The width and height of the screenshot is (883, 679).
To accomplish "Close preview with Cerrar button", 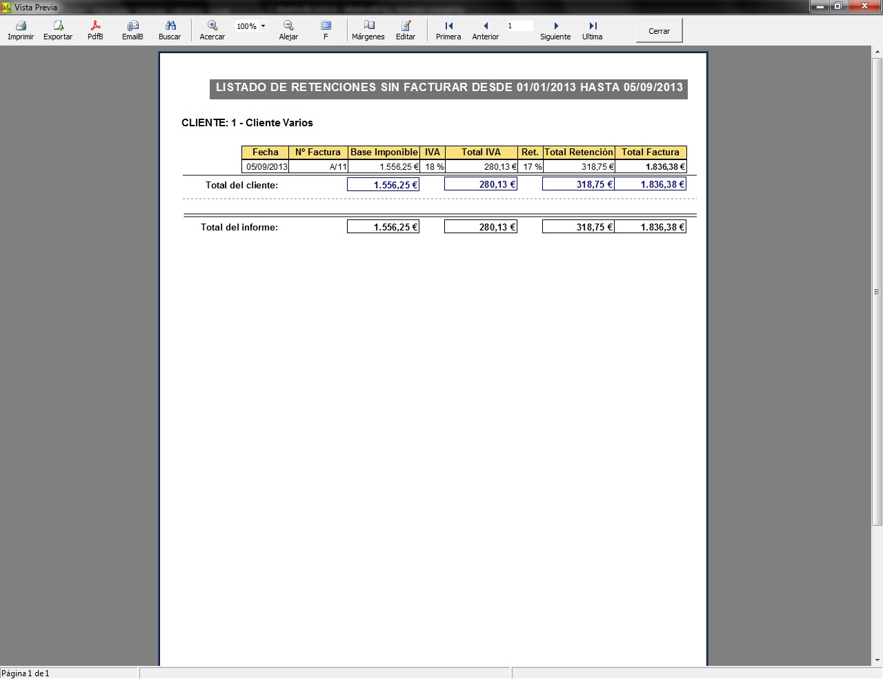I will pyautogui.click(x=659, y=31).
